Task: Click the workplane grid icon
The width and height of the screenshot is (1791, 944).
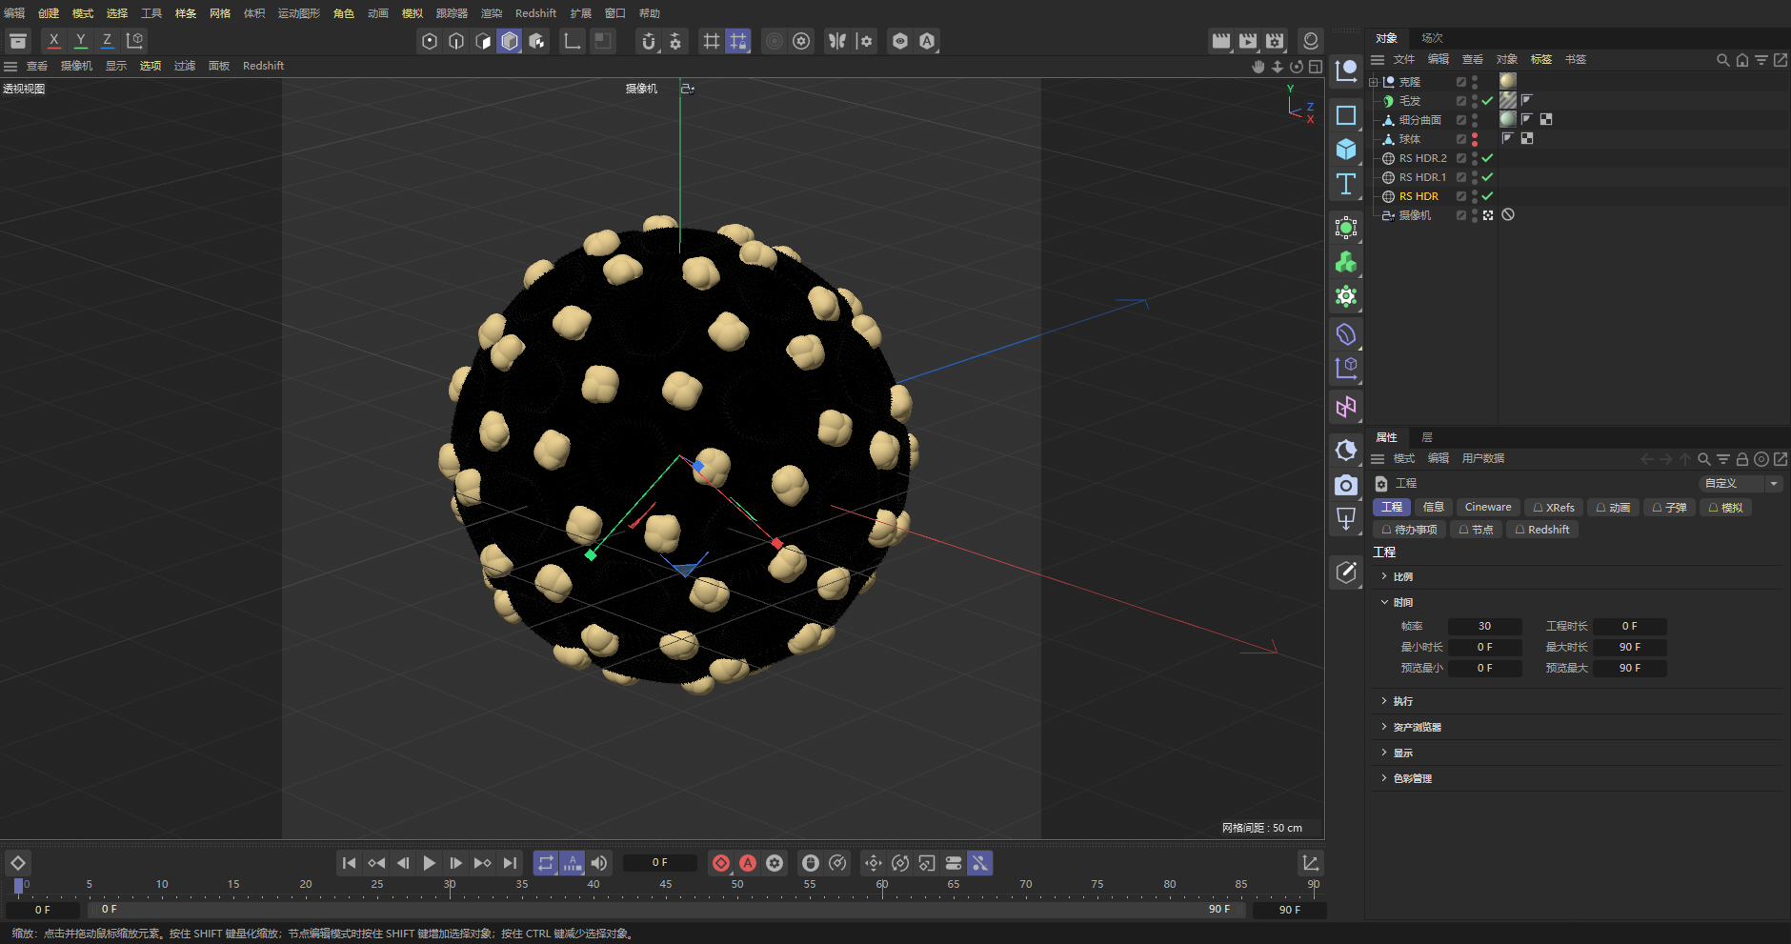Action: pos(712,41)
